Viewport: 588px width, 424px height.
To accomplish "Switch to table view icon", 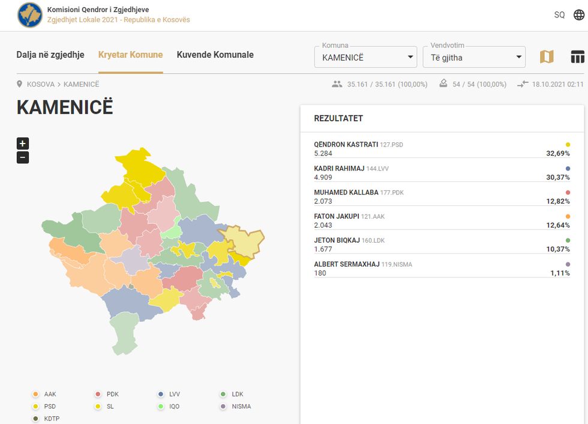I will [577, 57].
